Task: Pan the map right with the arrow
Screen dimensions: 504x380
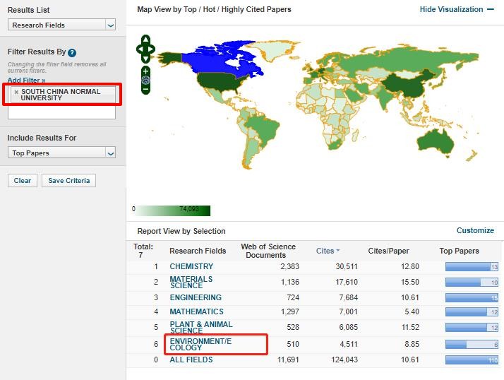Action: [151, 49]
